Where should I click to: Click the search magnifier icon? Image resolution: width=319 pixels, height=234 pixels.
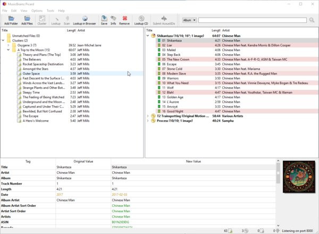coord(312,20)
